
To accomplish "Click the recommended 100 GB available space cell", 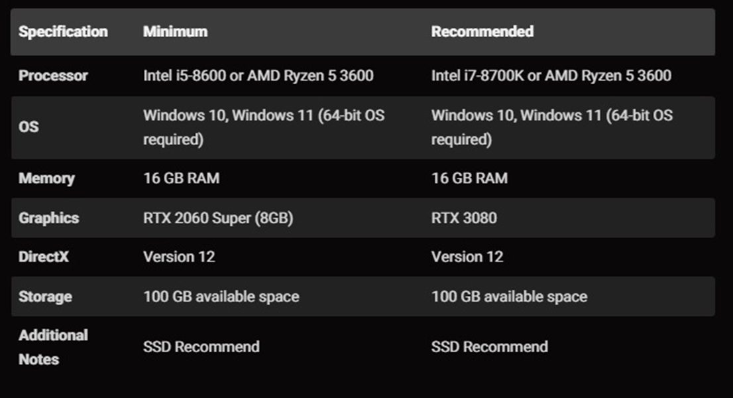I will pos(509,297).
